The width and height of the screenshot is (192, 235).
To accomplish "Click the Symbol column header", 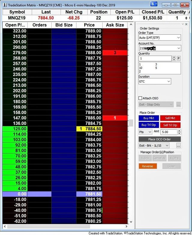I will [17, 12].
